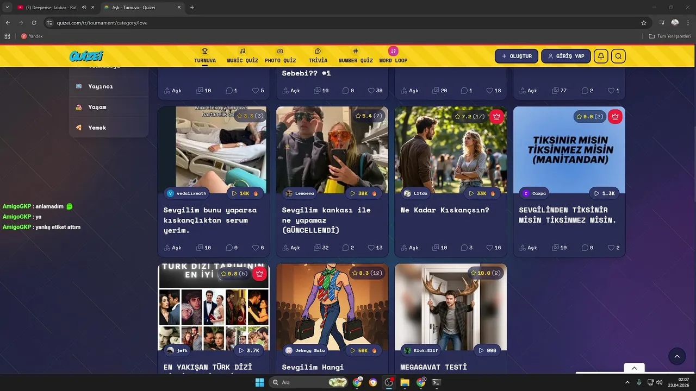Select Yayıncı category in sidebar
The width and height of the screenshot is (696, 391).
[109, 86]
